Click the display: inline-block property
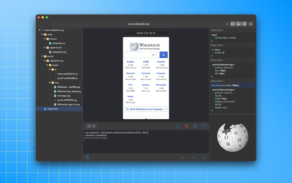This screenshot has width=292, height=183. pos(225,102)
